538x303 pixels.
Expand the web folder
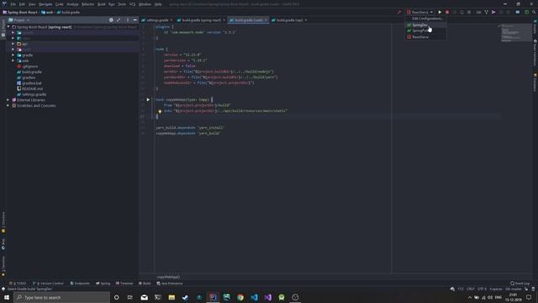[13, 61]
